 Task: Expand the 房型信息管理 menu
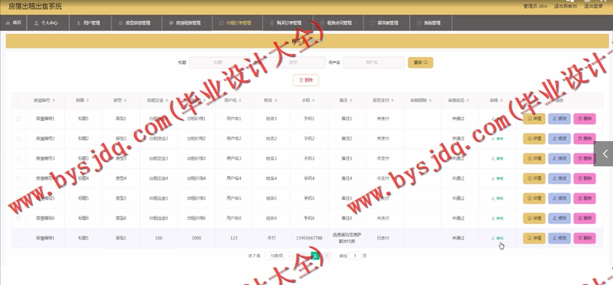[x=137, y=23]
